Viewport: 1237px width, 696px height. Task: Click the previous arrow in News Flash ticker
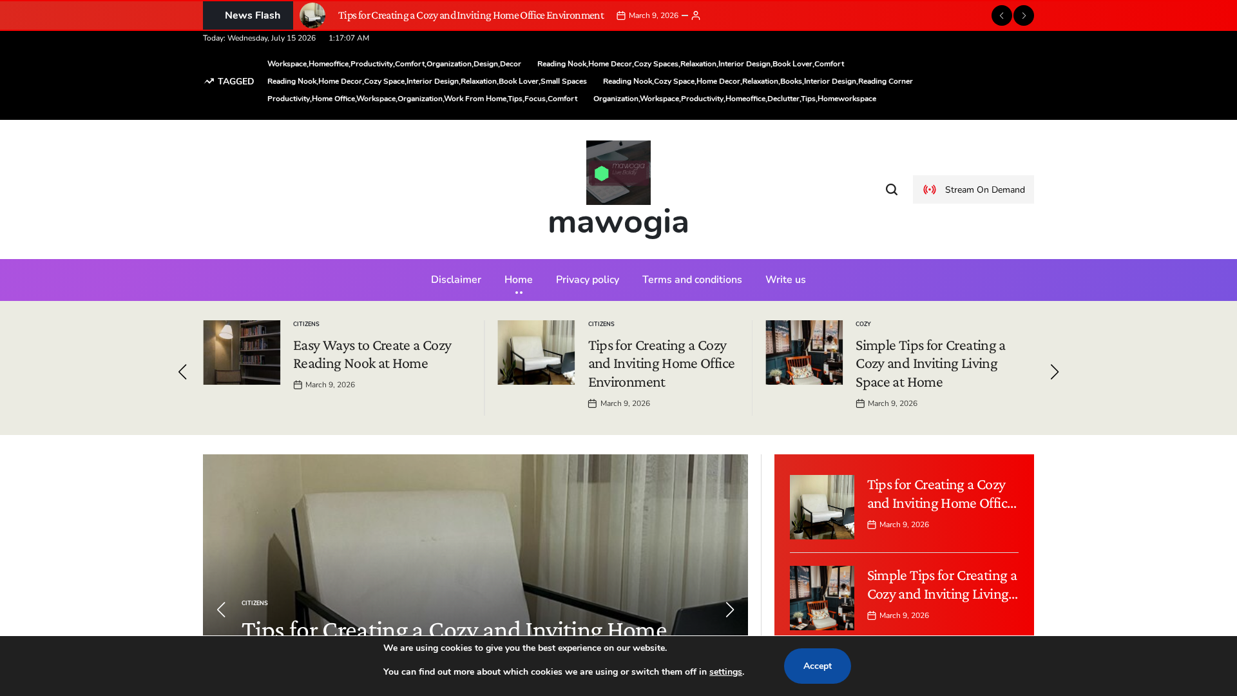pyautogui.click(x=1001, y=15)
